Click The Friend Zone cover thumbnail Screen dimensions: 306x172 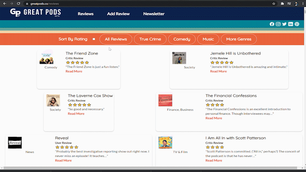[46, 58]
